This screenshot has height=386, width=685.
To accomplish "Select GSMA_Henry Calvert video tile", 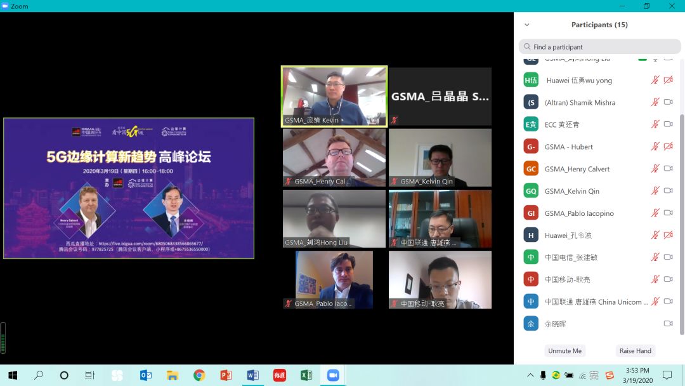I will [x=334, y=157].
